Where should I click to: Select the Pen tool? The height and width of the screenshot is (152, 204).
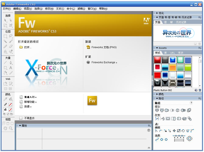tap(11, 62)
